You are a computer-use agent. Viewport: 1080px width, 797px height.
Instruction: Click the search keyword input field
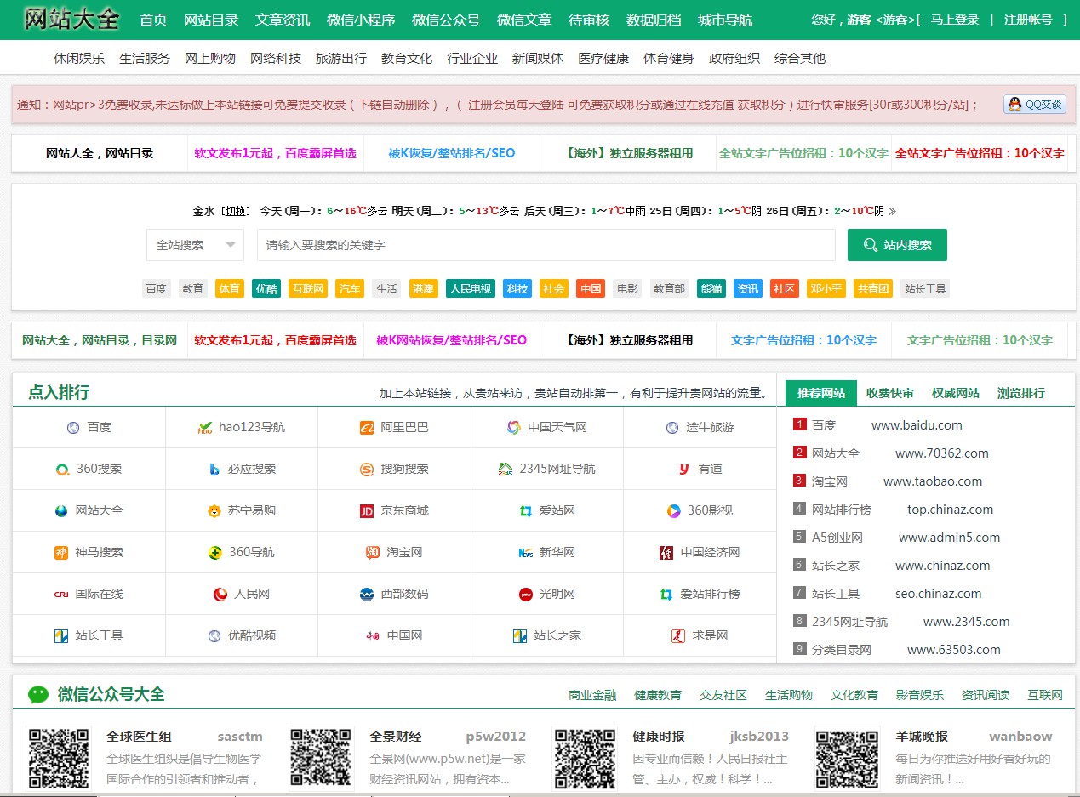pyautogui.click(x=546, y=245)
